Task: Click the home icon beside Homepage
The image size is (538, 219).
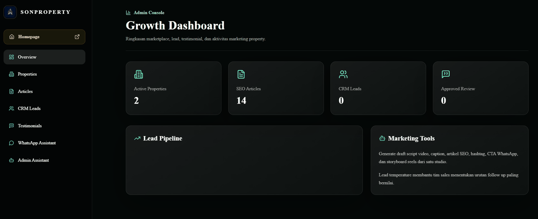Action: click(12, 37)
